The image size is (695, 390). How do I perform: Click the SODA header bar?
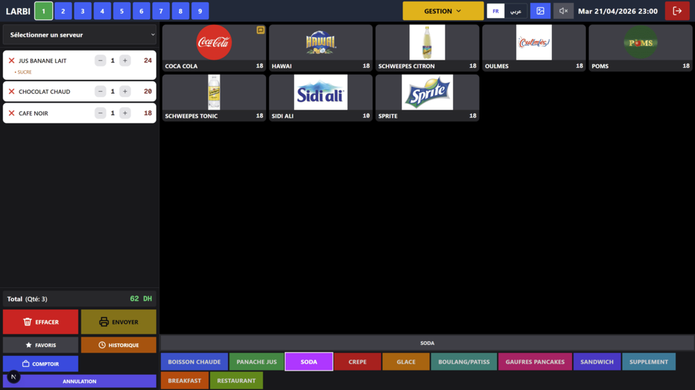pos(427,343)
